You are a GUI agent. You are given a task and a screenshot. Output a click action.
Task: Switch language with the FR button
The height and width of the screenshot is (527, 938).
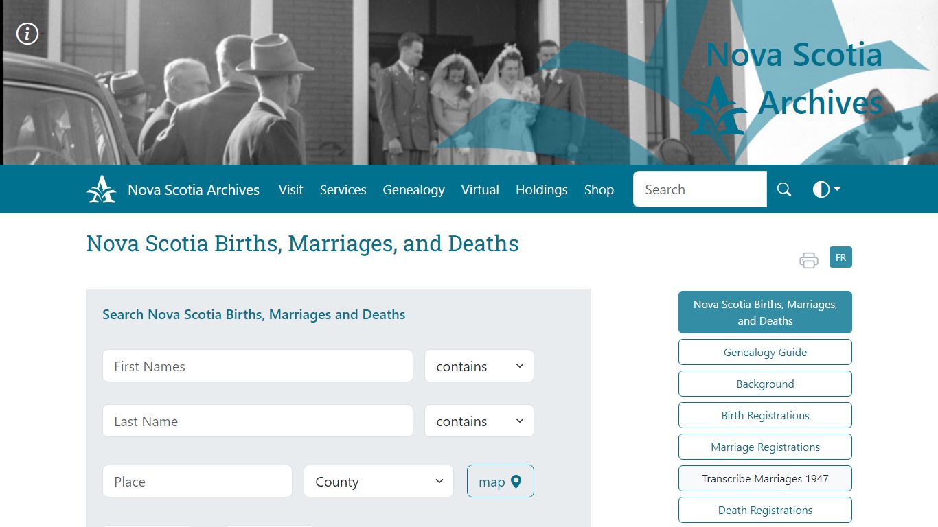coord(840,257)
